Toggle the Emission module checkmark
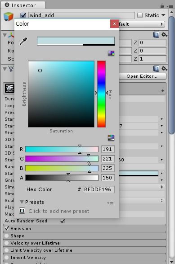Image resolution: width=175 pixels, height=264 pixels. coord(7,228)
